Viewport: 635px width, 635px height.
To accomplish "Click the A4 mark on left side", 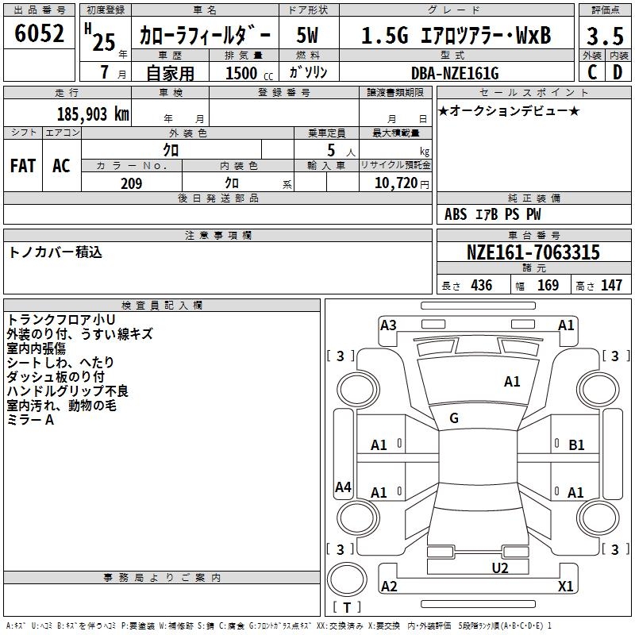I will (x=343, y=487).
